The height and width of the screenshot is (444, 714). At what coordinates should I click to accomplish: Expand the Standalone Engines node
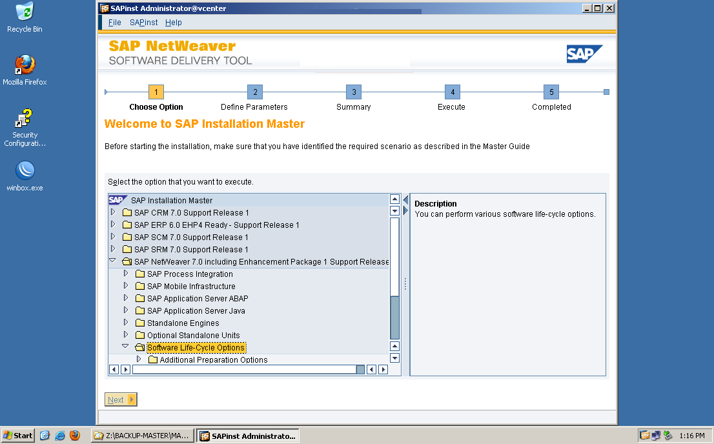click(126, 323)
